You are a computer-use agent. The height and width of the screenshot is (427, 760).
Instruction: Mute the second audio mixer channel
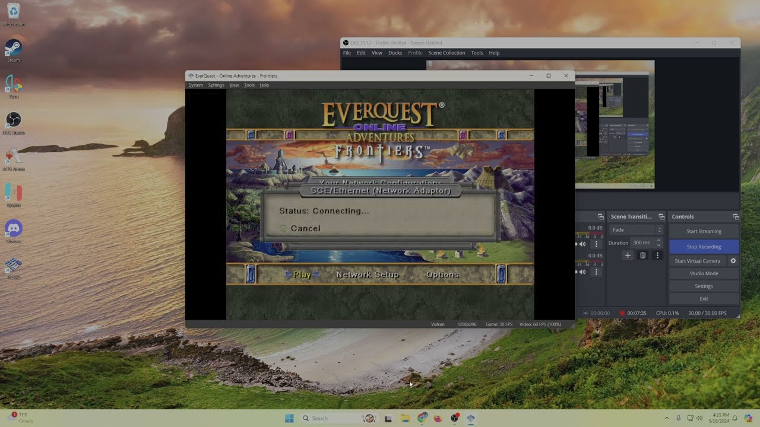tap(582, 272)
